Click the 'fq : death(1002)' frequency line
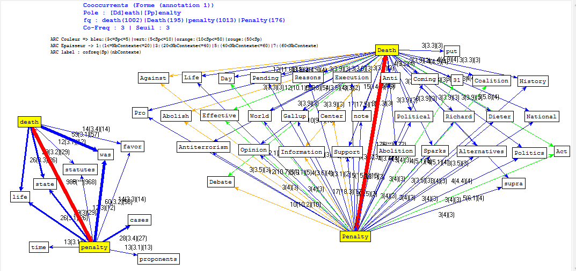Image resolution: width=576 pixels, height=271 pixels. tap(184, 20)
